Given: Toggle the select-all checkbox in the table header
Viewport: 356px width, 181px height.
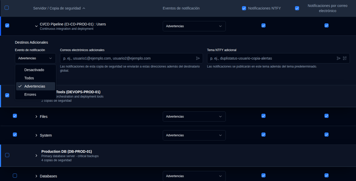Looking at the screenshot, I should [x=7, y=8].
